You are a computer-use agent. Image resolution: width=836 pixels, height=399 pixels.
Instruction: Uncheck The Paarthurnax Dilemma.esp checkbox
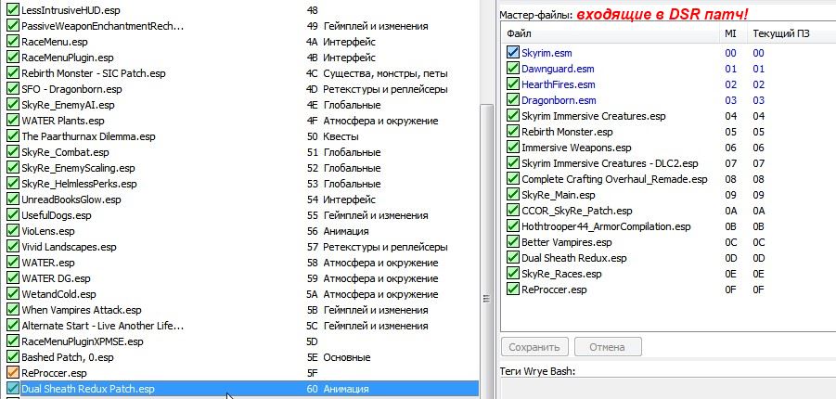point(12,136)
